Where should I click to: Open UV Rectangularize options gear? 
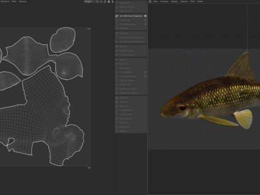tap(145, 76)
